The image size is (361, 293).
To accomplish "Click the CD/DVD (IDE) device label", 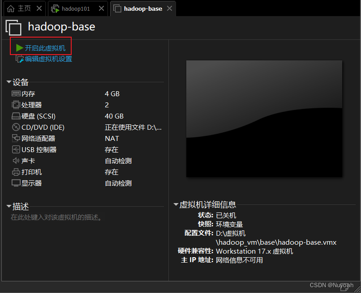I will pos(43,127).
